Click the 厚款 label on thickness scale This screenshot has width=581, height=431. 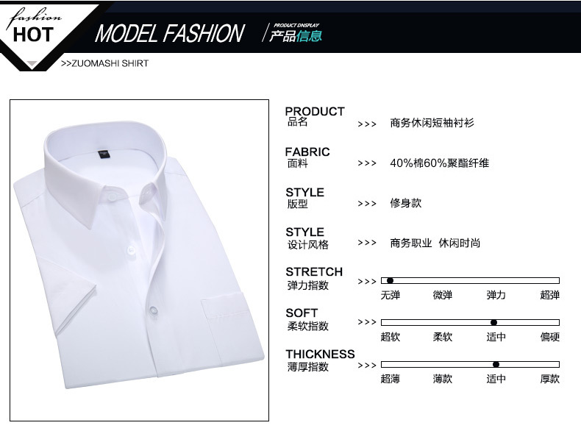pyautogui.click(x=549, y=379)
